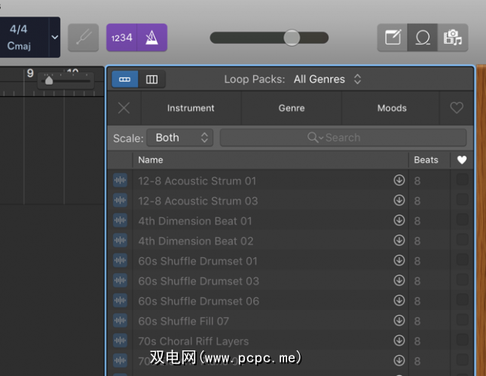Open the Moods filter tab
Image resolution: width=486 pixels, height=376 pixels.
(x=392, y=108)
